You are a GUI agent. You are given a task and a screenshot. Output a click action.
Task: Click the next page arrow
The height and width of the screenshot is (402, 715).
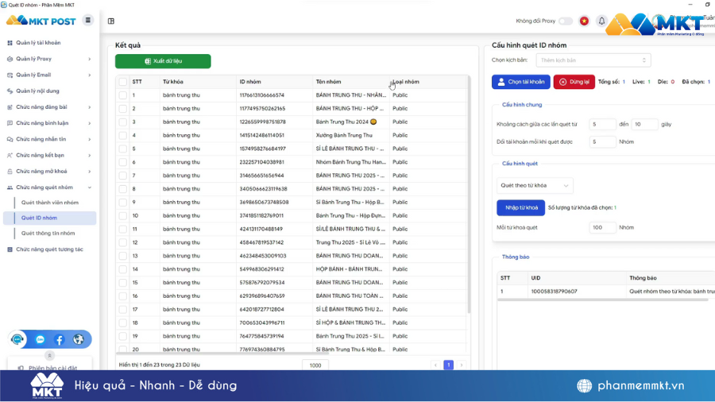click(462, 365)
